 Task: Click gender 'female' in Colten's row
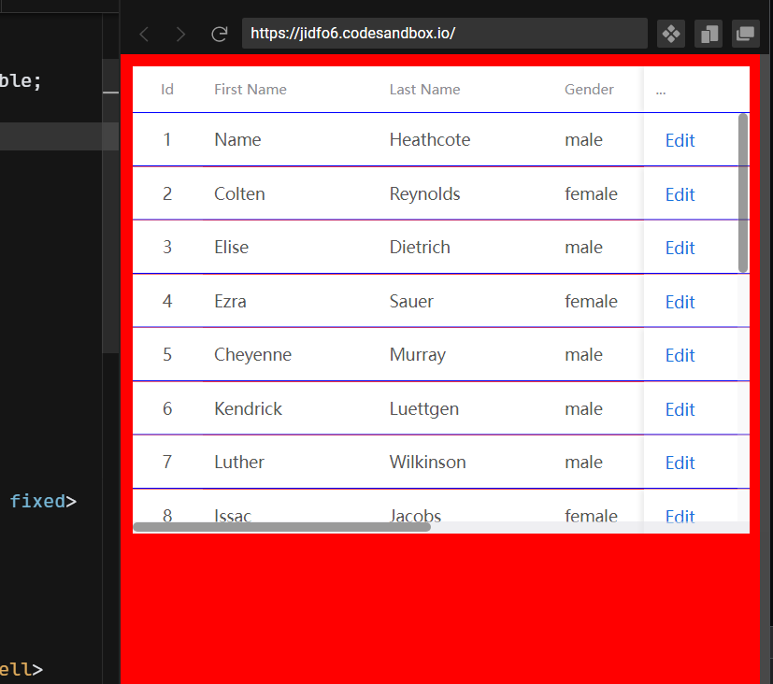(591, 194)
